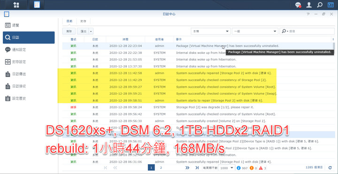
Task: Open 通知設定 notification settings
Action: (x=29, y=50)
